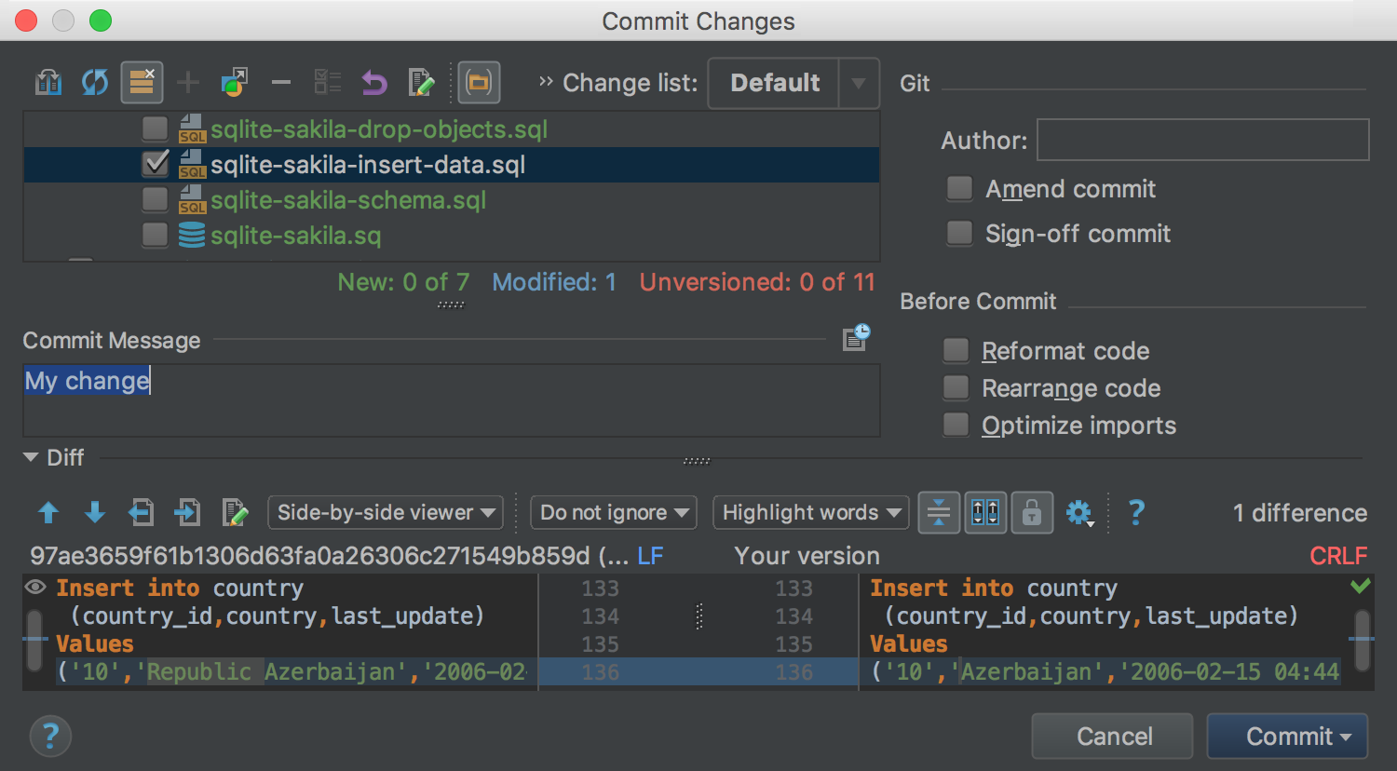The width and height of the screenshot is (1397, 771).
Task: Click the Commit button
Action: (x=1287, y=737)
